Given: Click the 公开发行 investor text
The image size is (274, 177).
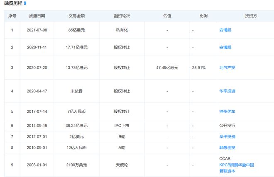Looking at the screenshot, I should [x=227, y=126].
